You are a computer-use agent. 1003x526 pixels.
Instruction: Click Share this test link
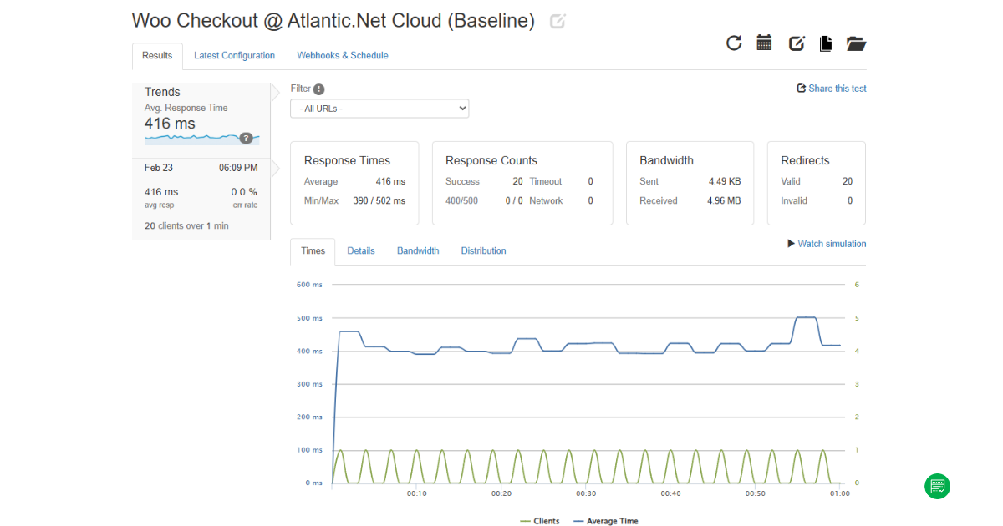[832, 89]
